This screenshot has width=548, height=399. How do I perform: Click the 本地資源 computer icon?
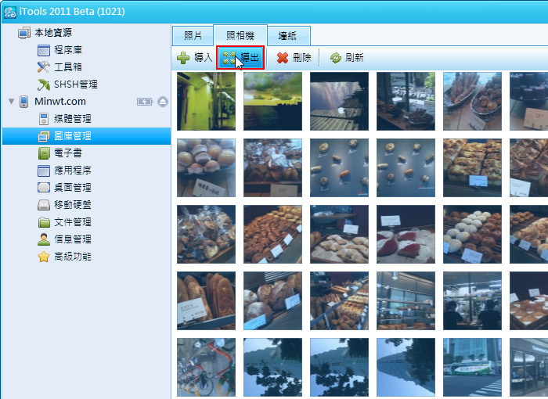click(24, 33)
